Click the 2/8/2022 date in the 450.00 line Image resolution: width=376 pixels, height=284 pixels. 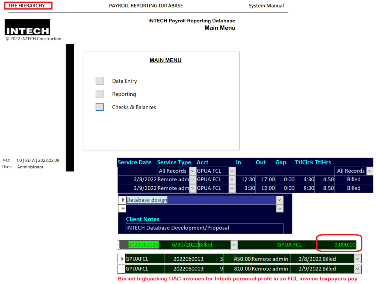tap(306, 259)
